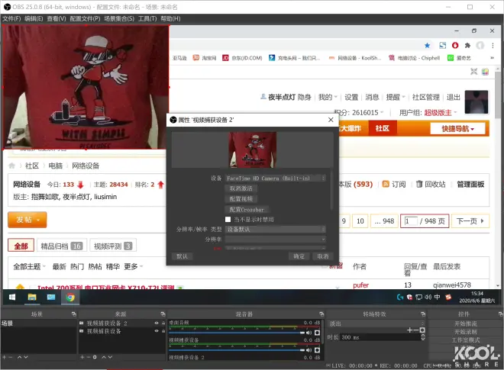Click 开始推流 in the controls panel
The height and width of the screenshot is (370, 504).
tap(465, 323)
